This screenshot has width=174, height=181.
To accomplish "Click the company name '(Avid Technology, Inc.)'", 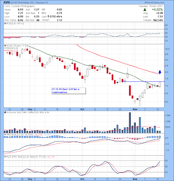I will 23,3.
